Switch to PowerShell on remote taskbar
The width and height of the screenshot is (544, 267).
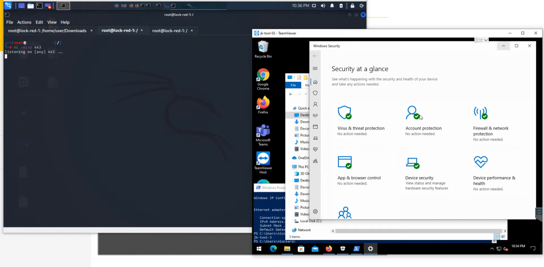click(x=357, y=249)
